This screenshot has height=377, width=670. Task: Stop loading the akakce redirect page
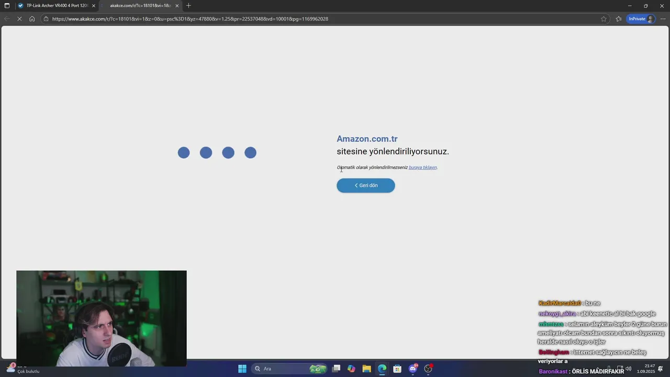[19, 19]
